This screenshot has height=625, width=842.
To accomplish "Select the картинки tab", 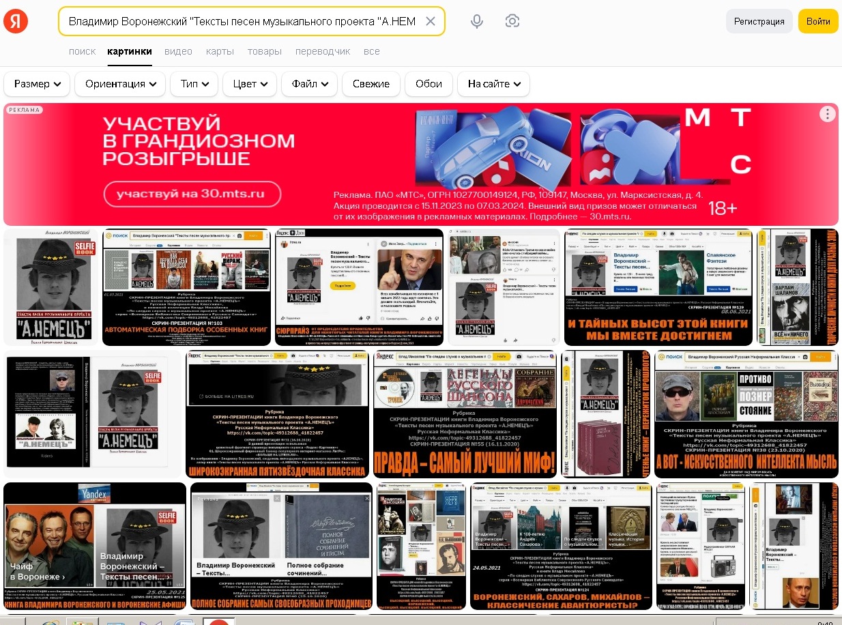I will click(130, 51).
